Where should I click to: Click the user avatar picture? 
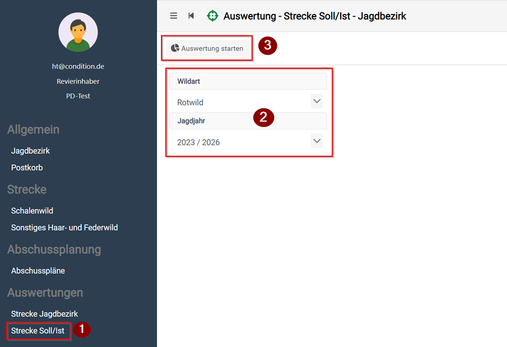click(78, 32)
